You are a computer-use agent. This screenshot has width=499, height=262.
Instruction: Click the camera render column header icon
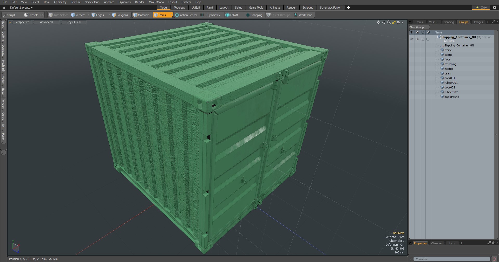(x=417, y=32)
